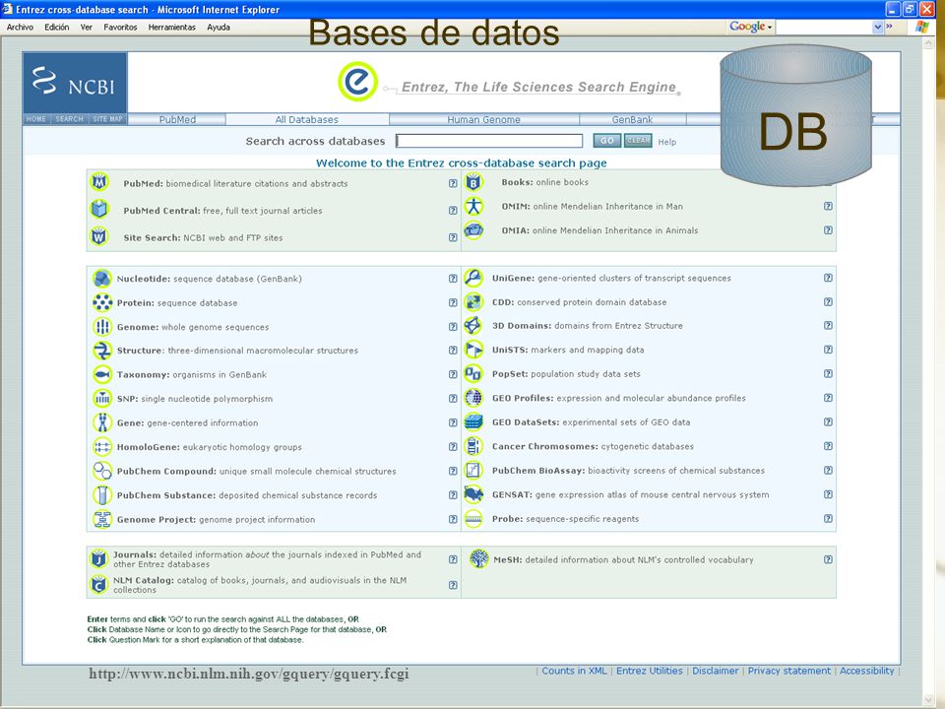
Task: Open the Privacy statement link
Action: (788, 671)
